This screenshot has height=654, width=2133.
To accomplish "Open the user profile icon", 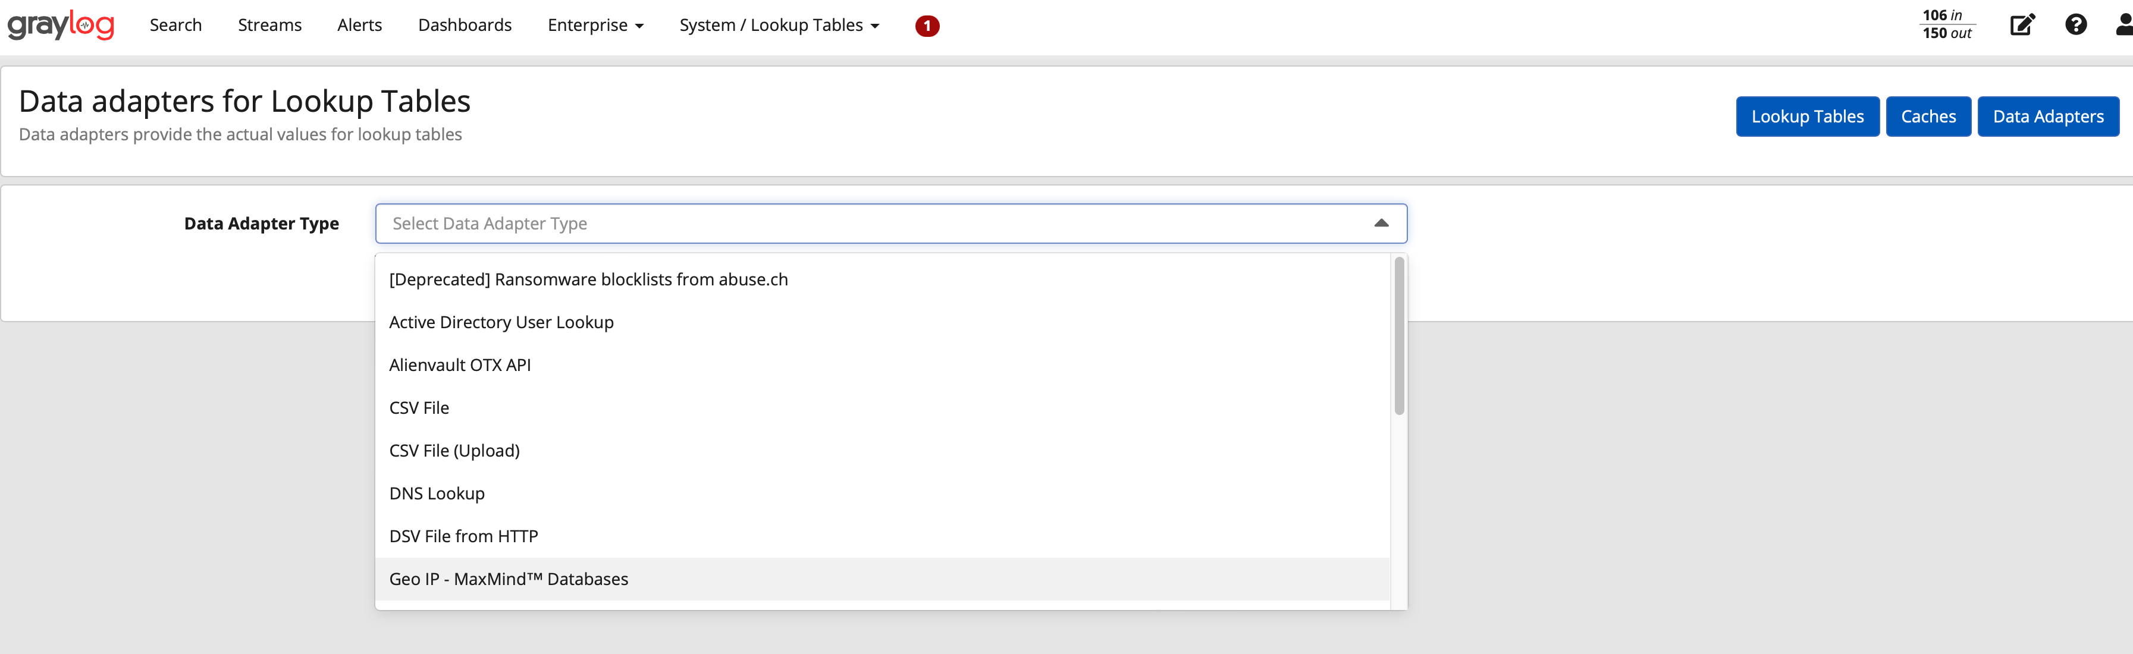I will (x=2120, y=25).
